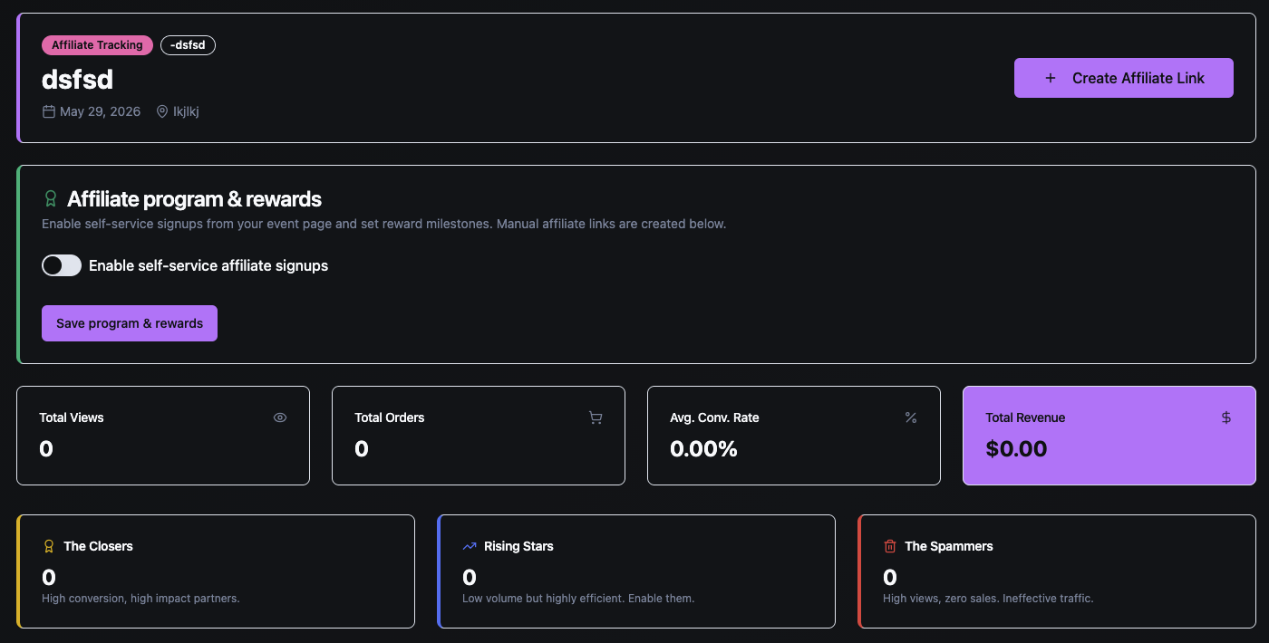The image size is (1269, 643).
Task: Click the dollar icon in Total Revenue card
Action: [x=1226, y=417]
